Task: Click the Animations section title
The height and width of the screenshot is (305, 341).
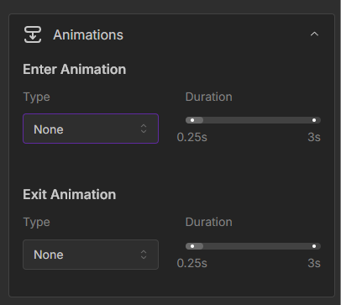Action: [88, 35]
